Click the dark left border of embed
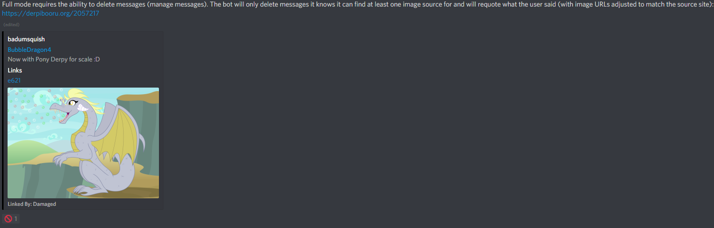The width and height of the screenshot is (714, 228). 4,120
